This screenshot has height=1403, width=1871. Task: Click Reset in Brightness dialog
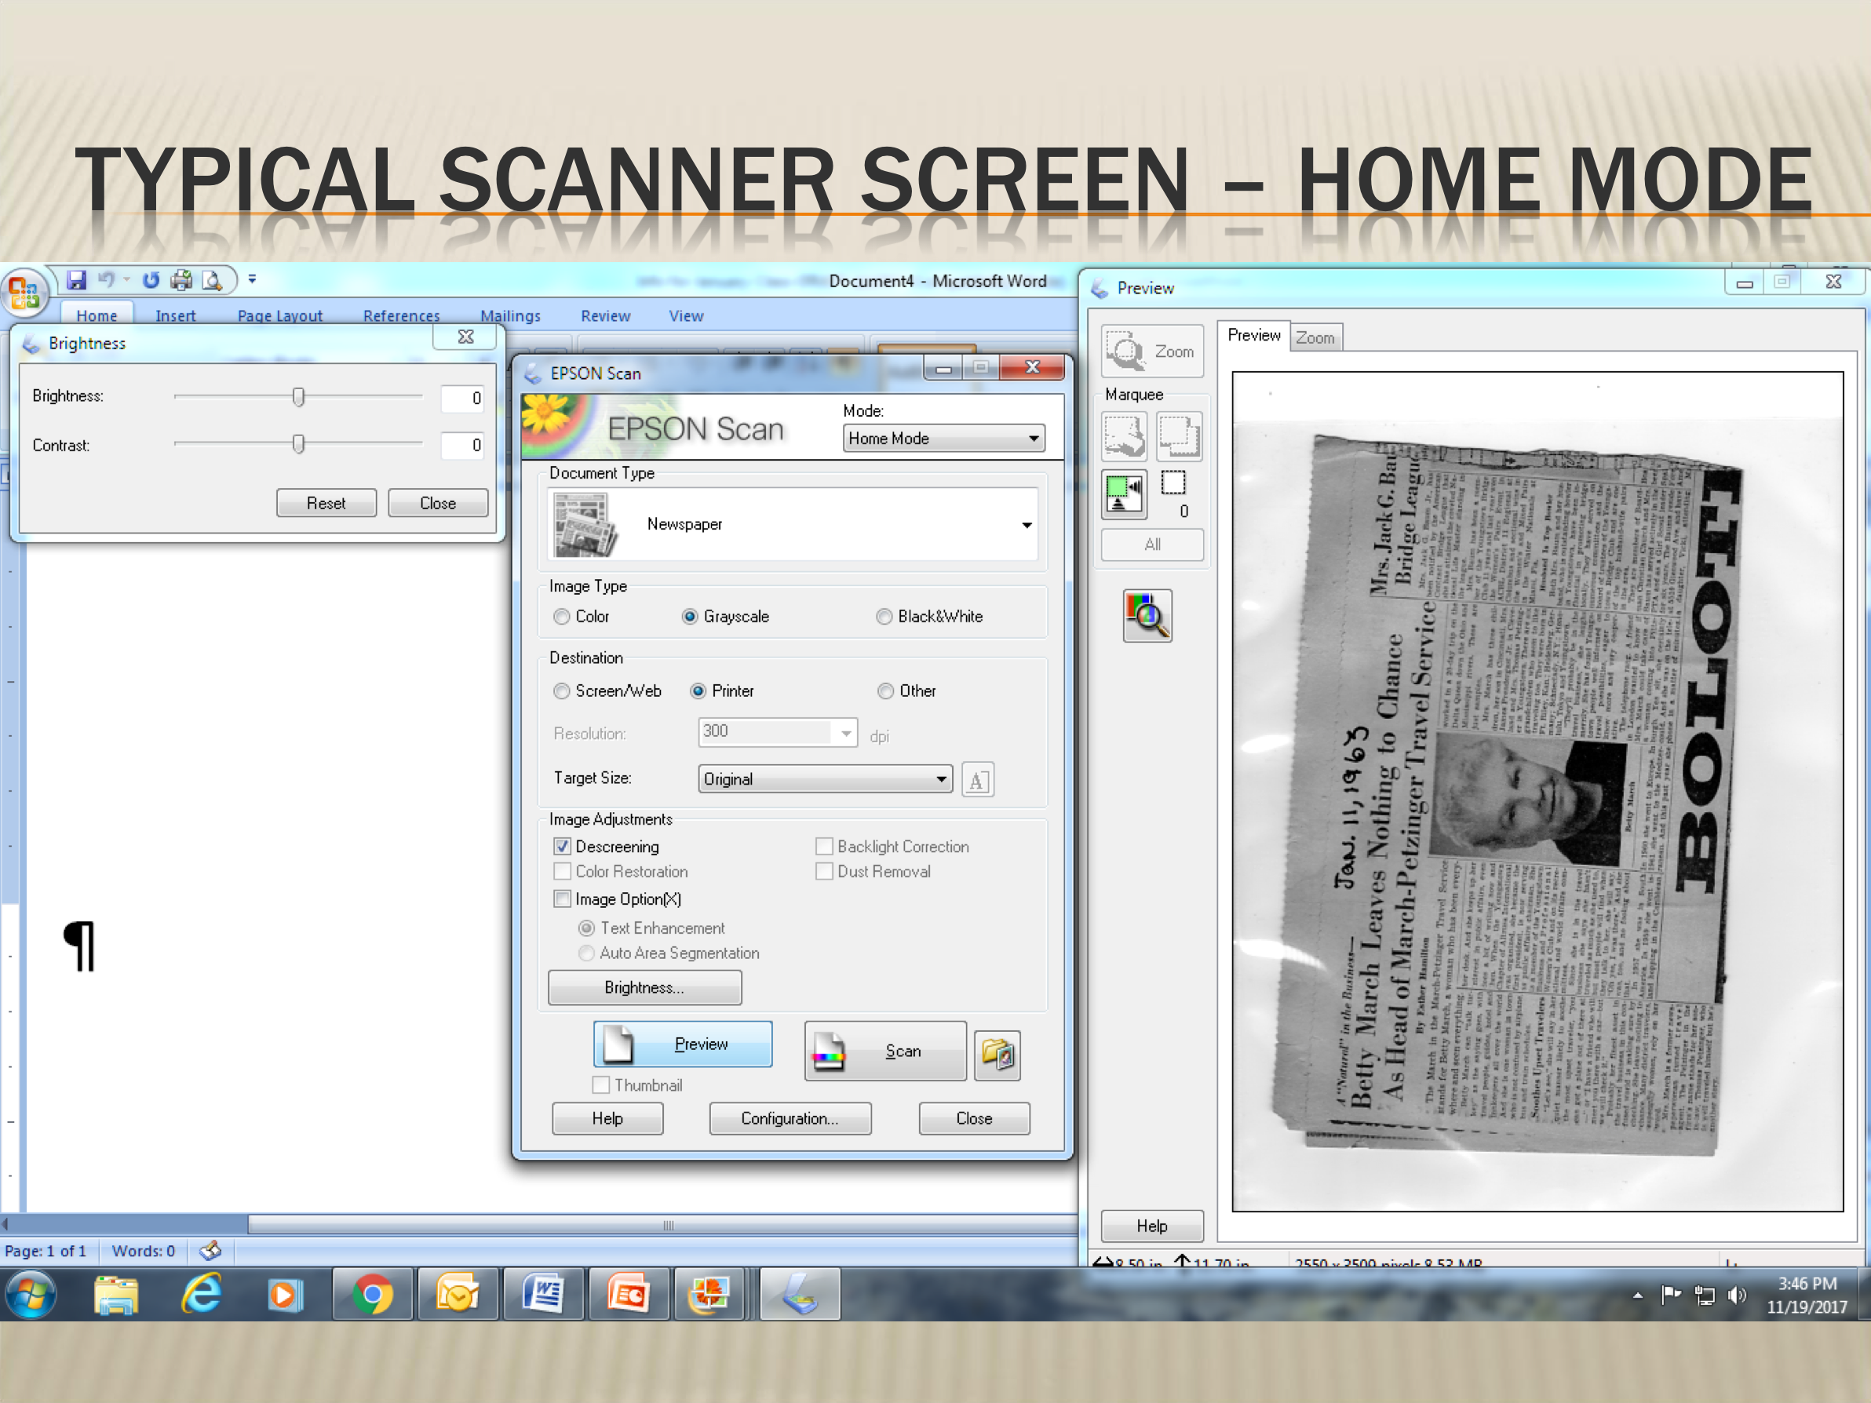coord(326,503)
